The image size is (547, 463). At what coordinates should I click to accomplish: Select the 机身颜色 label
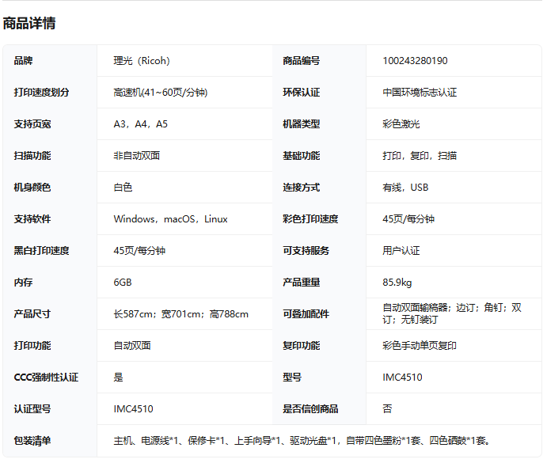[x=32, y=188]
